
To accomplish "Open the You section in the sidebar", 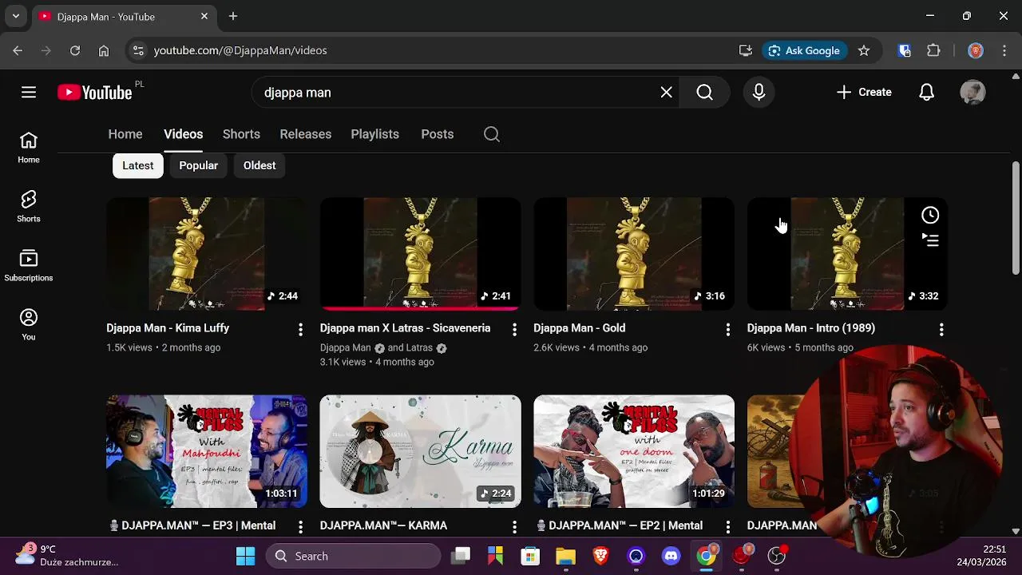I will coord(29,325).
